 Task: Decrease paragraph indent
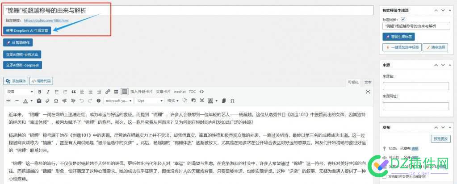64,100
